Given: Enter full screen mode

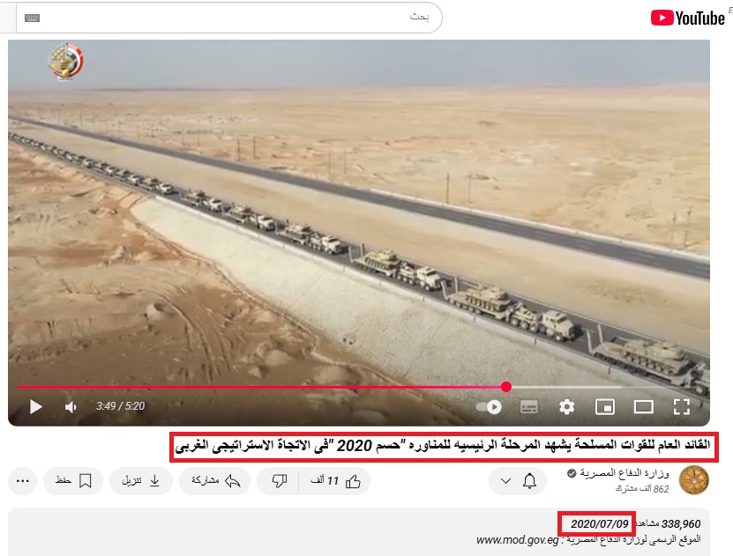Looking at the screenshot, I should pos(681,406).
